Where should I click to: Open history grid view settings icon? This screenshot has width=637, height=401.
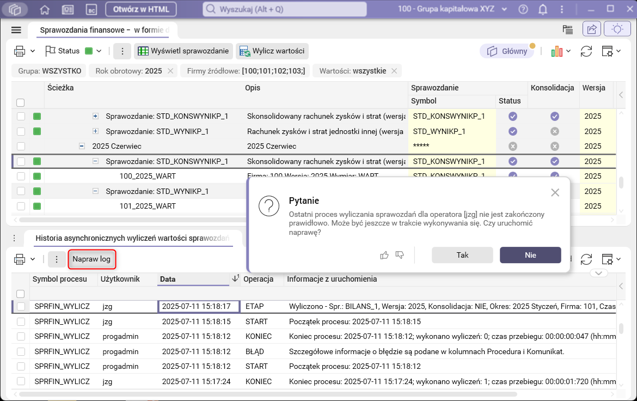[608, 259]
